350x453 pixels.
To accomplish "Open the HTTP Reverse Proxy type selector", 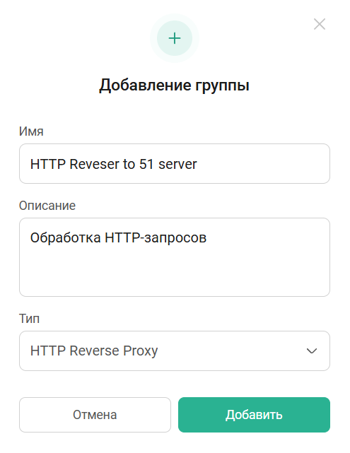I will pyautogui.click(x=175, y=351).
